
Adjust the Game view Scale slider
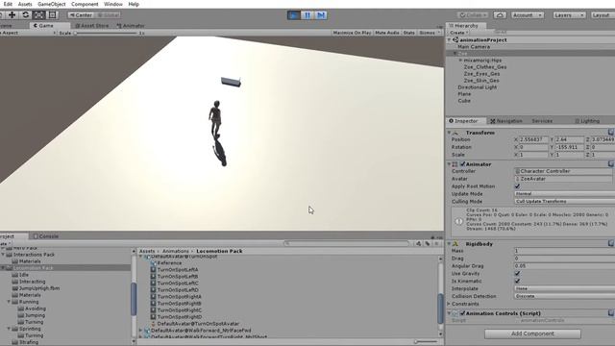pos(106,33)
